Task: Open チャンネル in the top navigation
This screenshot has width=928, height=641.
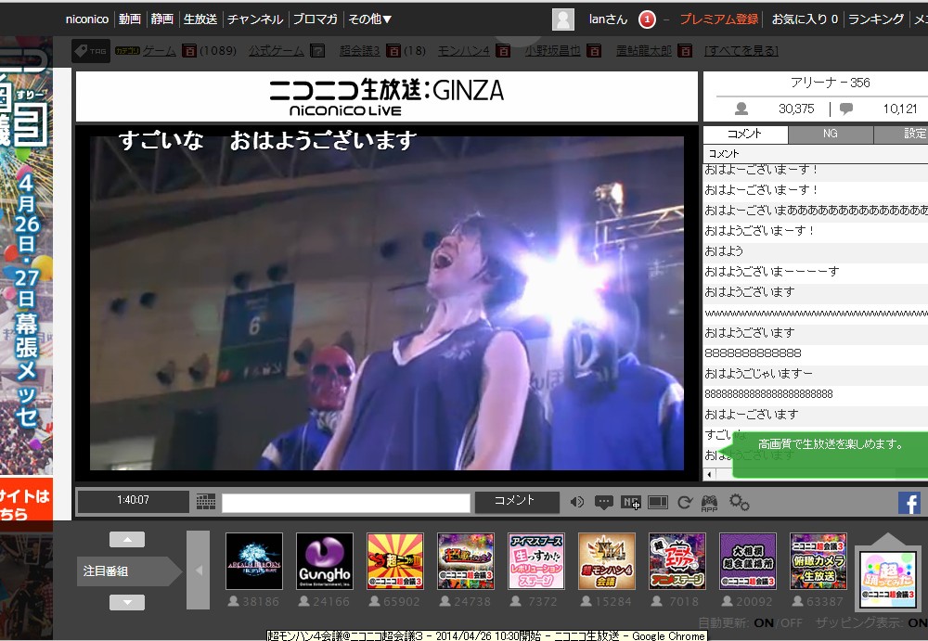Action: 255,19
